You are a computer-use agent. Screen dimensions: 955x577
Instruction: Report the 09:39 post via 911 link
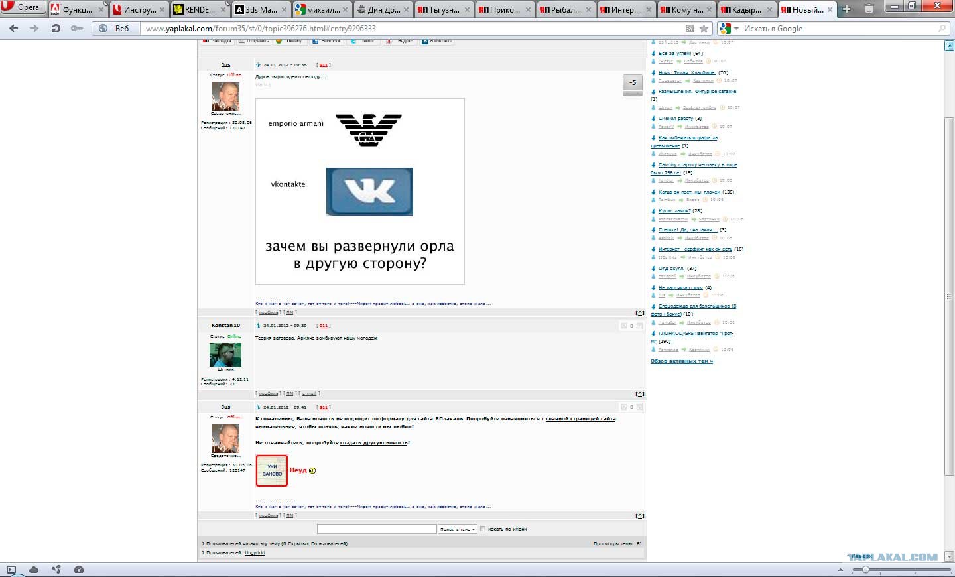[324, 326]
